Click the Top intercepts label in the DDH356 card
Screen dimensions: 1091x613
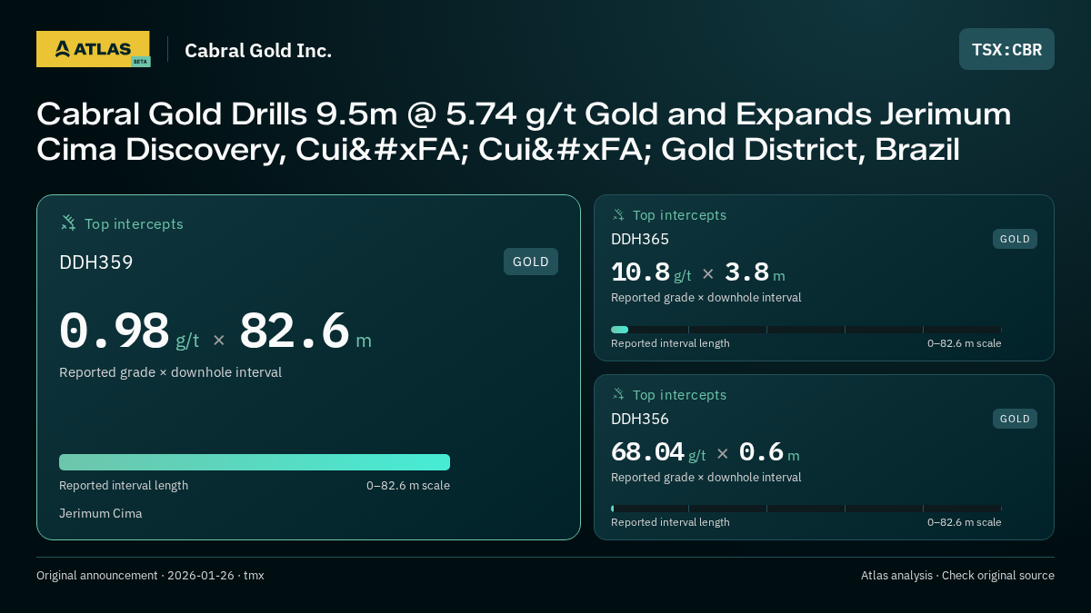679,395
